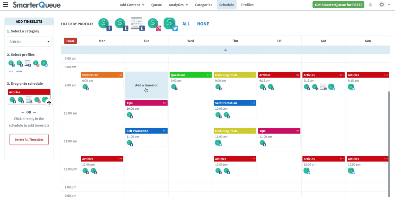Click the Thu column header
Screen dimensions: 395x197
pos(235,41)
